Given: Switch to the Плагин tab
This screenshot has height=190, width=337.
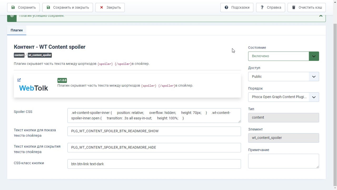Looking at the screenshot, I should pos(17,30).
